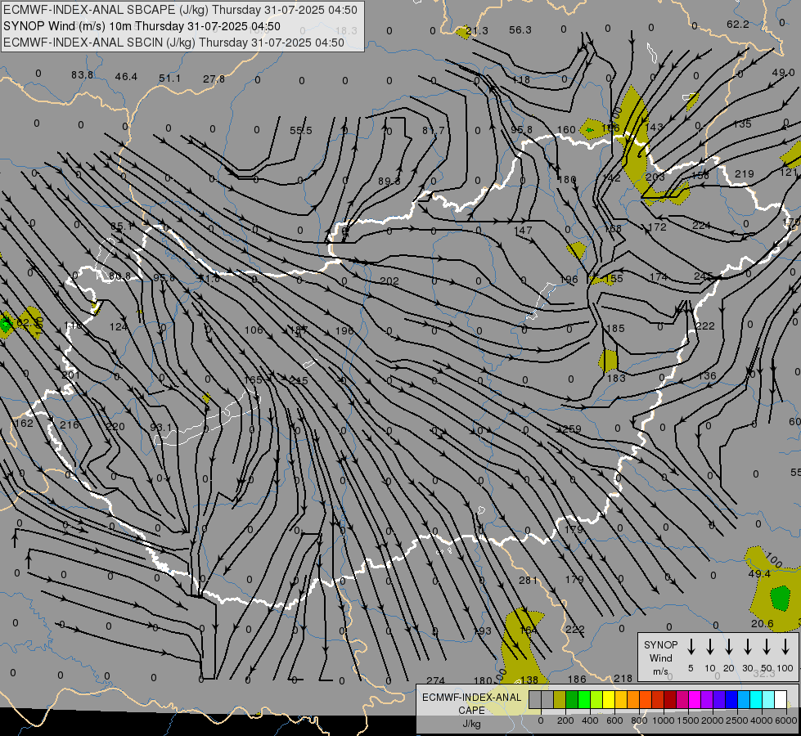Click the map value 220
This screenshot has width=801, height=736.
pyautogui.click(x=115, y=427)
